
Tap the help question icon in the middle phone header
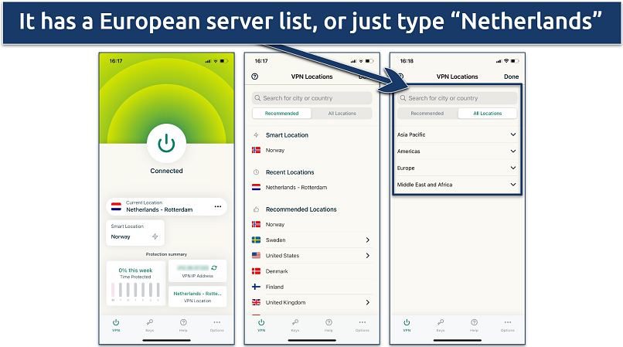pyautogui.click(x=254, y=77)
